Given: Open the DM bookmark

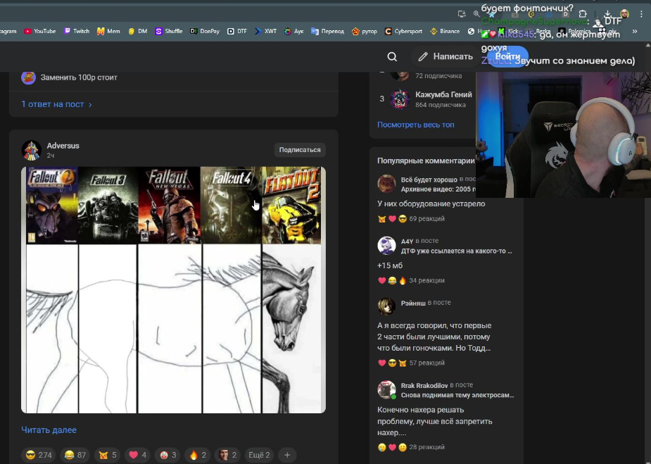Looking at the screenshot, I should tap(138, 31).
